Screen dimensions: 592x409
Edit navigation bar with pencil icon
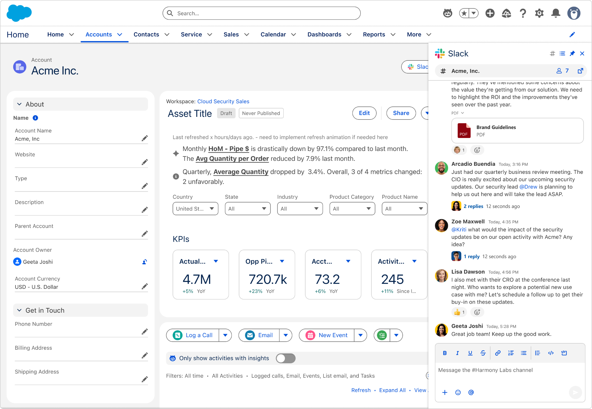click(x=572, y=35)
